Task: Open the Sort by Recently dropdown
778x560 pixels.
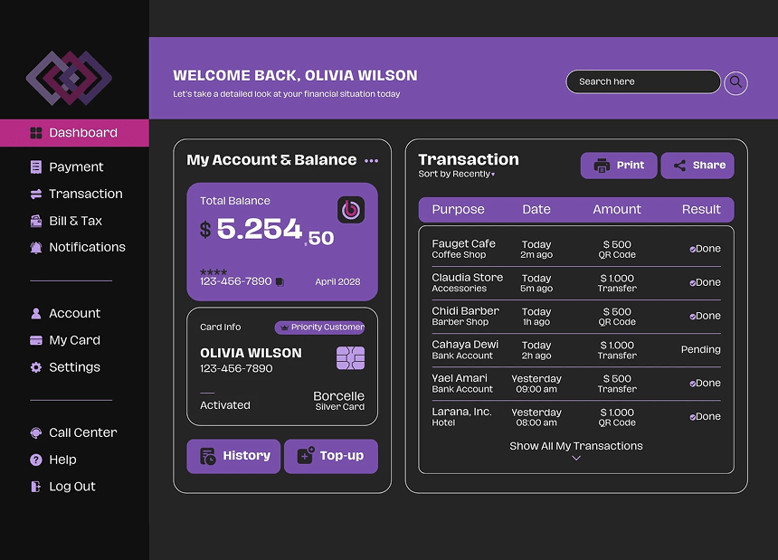Action: [x=449, y=171]
